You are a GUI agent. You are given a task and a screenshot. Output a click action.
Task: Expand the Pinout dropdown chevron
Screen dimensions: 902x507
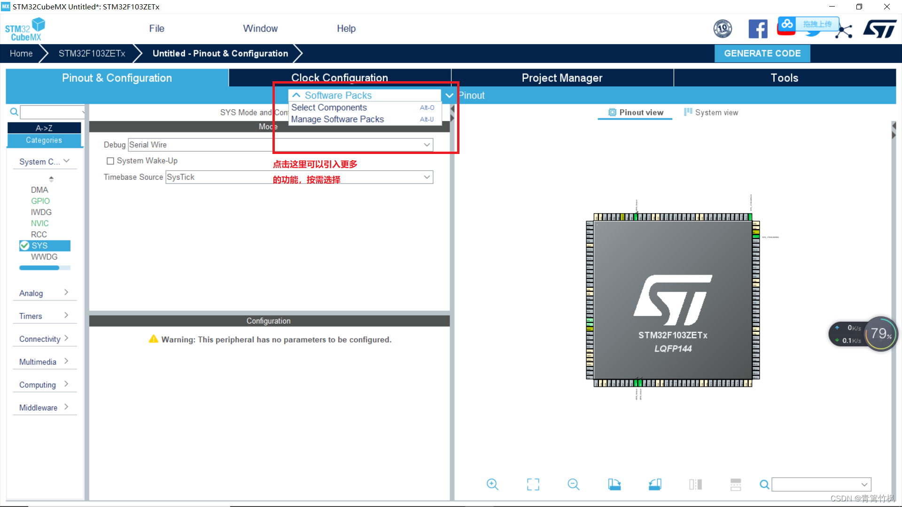tap(449, 95)
